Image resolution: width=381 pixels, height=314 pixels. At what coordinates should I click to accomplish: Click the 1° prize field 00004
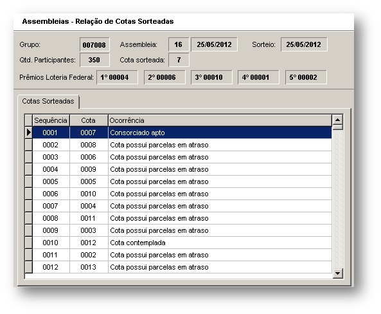[x=117, y=77]
